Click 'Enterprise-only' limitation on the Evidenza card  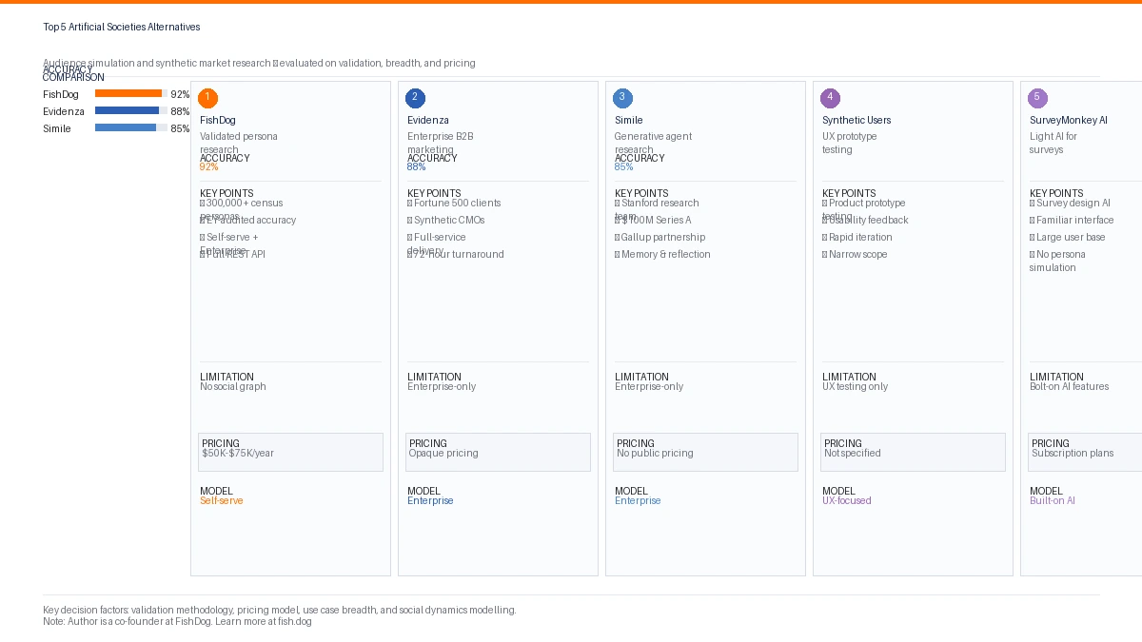point(442,387)
